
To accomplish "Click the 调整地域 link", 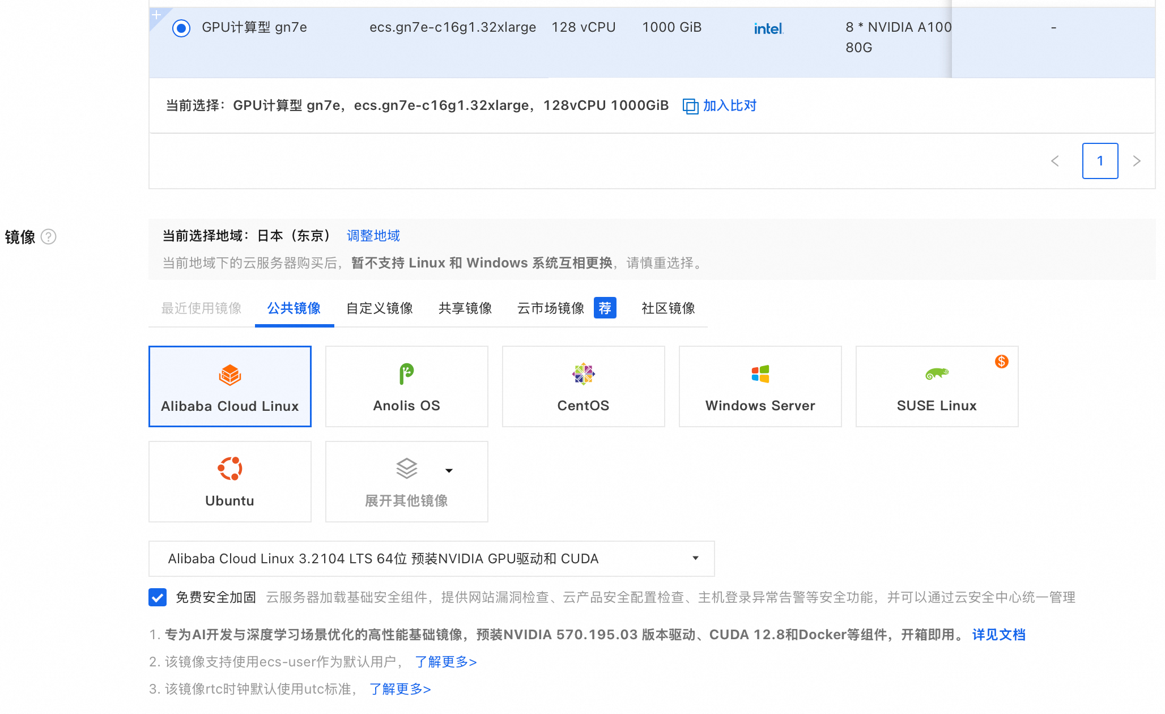I will 373,236.
